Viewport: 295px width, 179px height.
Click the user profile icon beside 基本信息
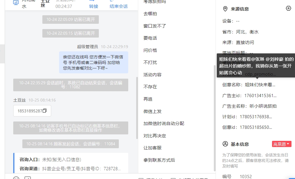tap(225, 144)
